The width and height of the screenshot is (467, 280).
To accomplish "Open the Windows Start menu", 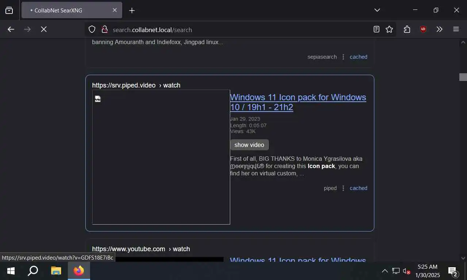I will click(11, 271).
